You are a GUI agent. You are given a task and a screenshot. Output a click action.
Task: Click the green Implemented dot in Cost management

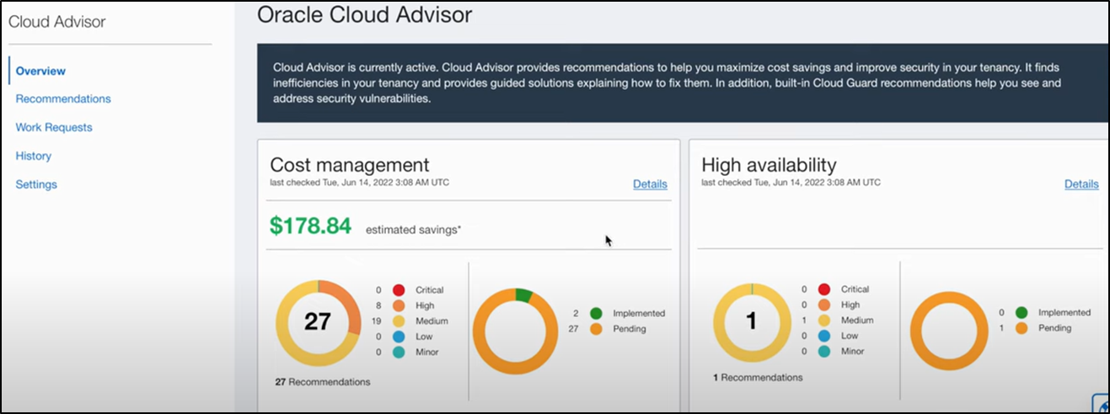(x=596, y=313)
